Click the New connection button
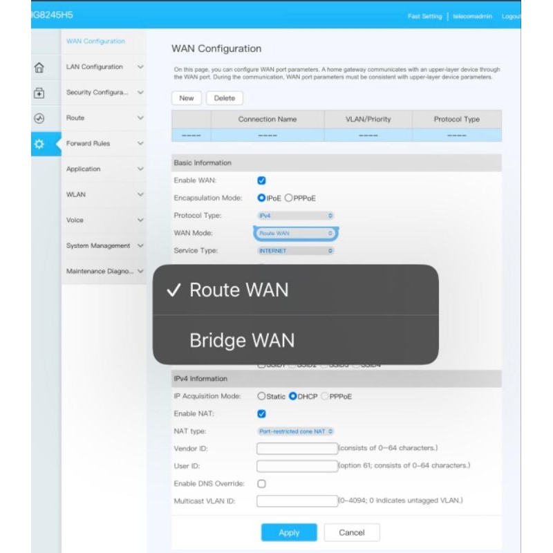Image resolution: width=553 pixels, height=553 pixels. coord(187,98)
